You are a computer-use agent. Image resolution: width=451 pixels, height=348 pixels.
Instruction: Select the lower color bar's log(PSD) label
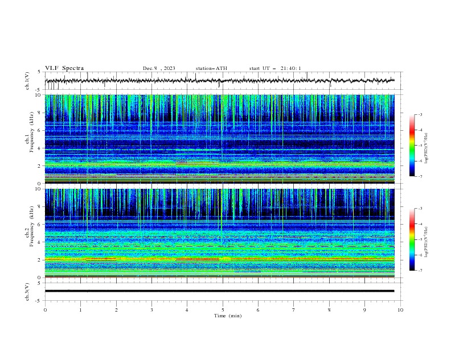[426, 242]
